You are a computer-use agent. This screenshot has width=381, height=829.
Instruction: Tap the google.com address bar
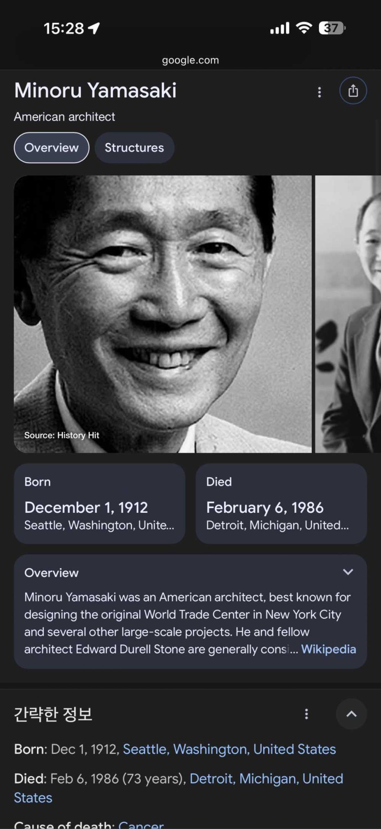[190, 60]
